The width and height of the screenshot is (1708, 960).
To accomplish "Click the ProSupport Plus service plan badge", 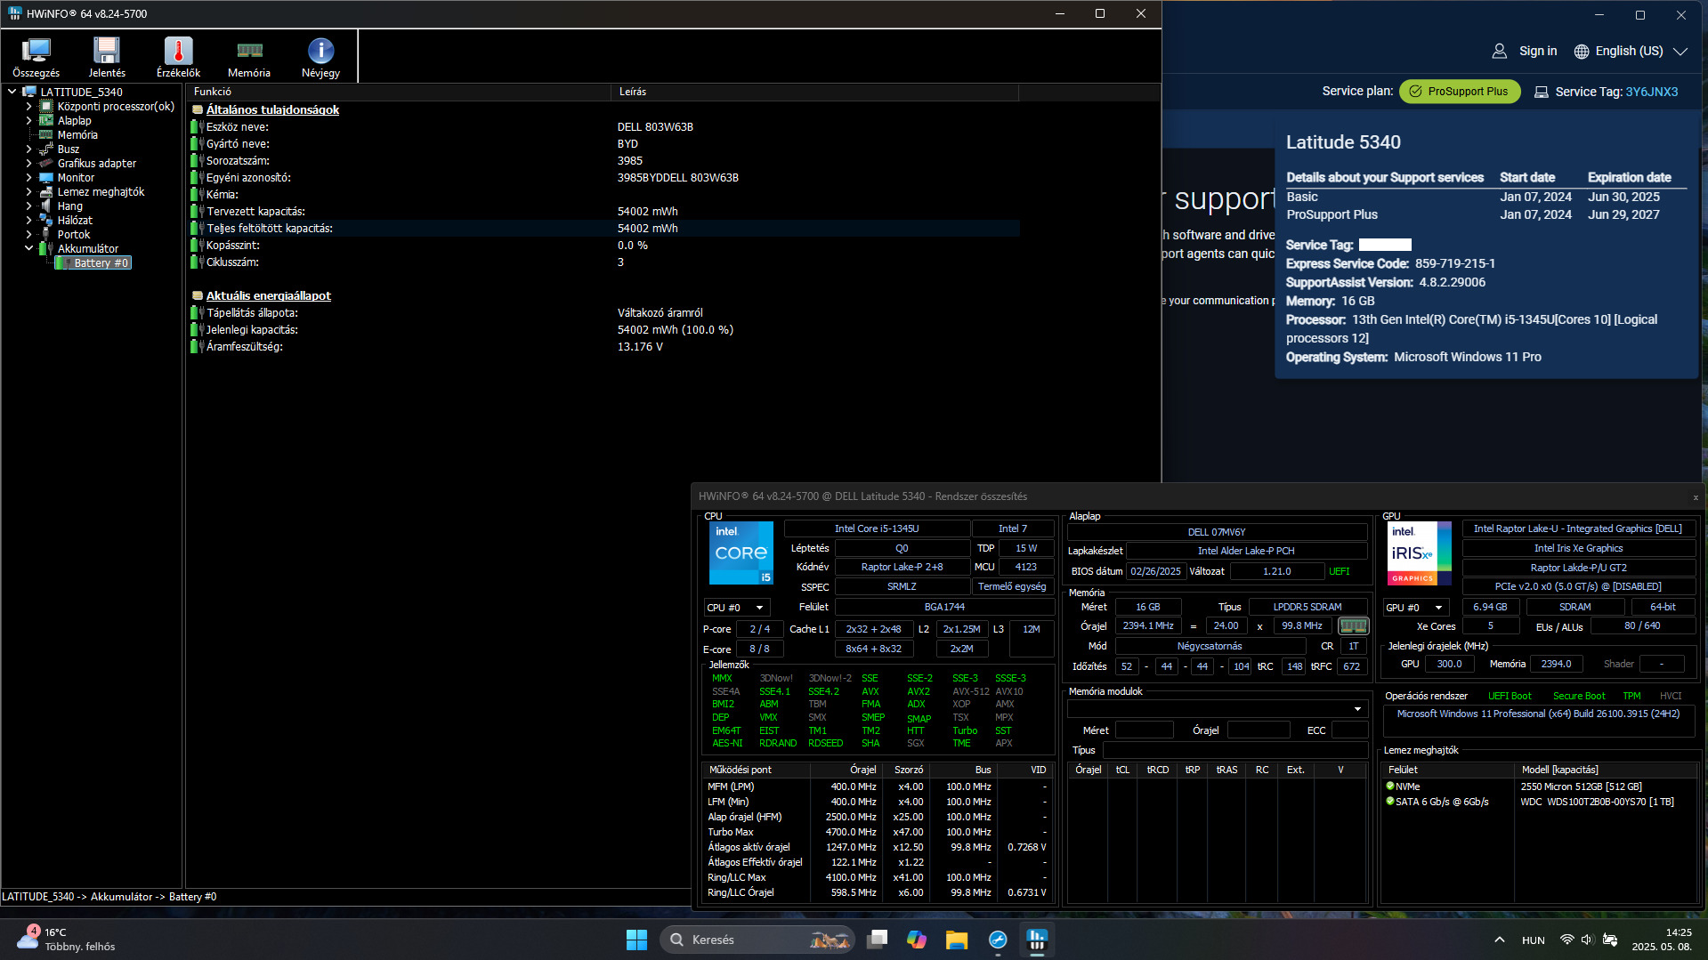I will 1460,91.
